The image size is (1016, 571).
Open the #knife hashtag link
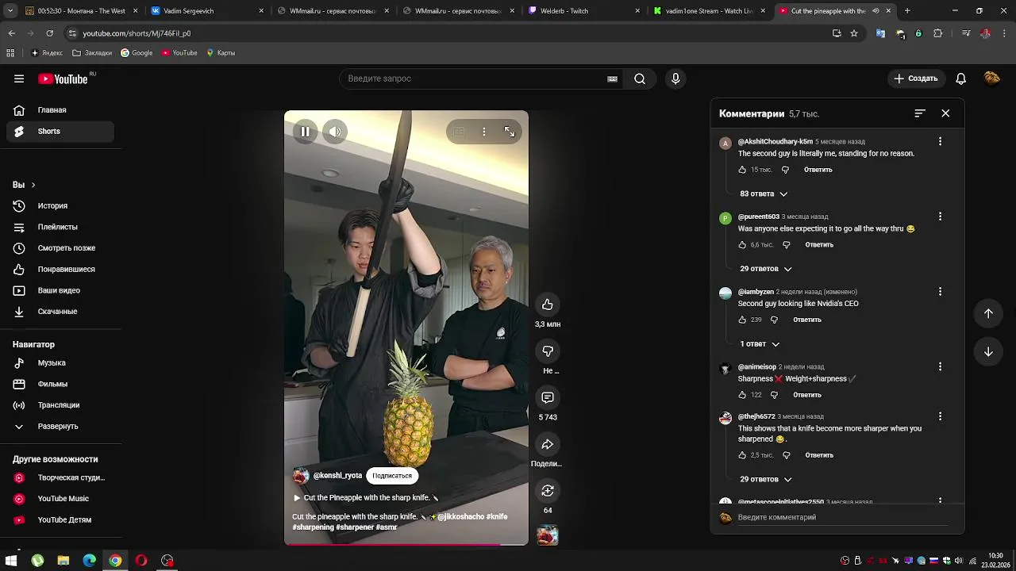[497, 517]
